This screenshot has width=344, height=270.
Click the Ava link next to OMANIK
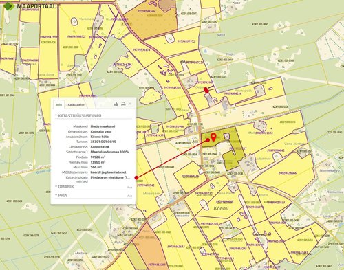click(130, 188)
